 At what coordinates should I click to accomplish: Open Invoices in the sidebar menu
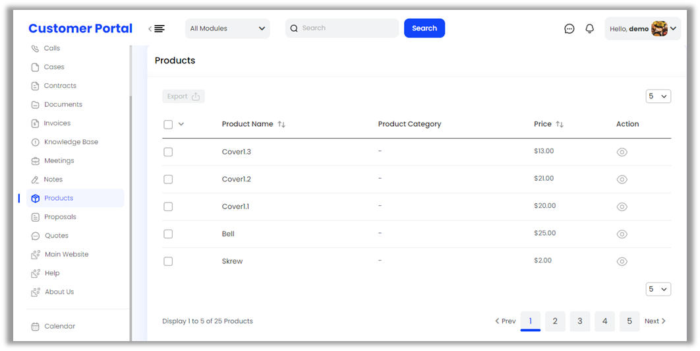(x=57, y=123)
